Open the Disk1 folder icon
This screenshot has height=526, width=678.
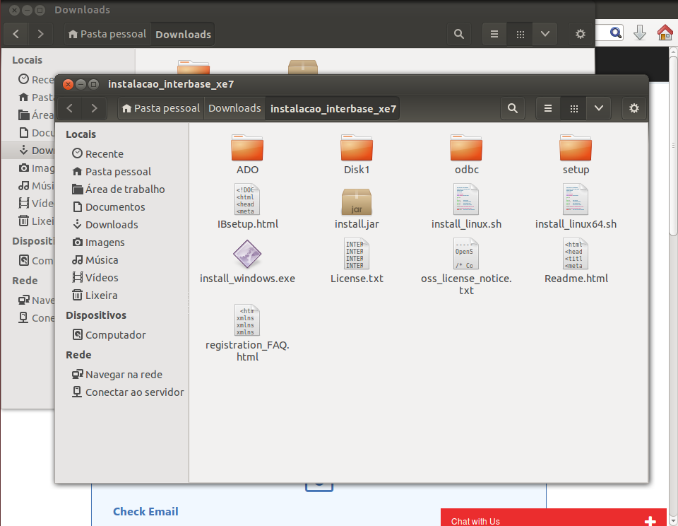(x=357, y=148)
